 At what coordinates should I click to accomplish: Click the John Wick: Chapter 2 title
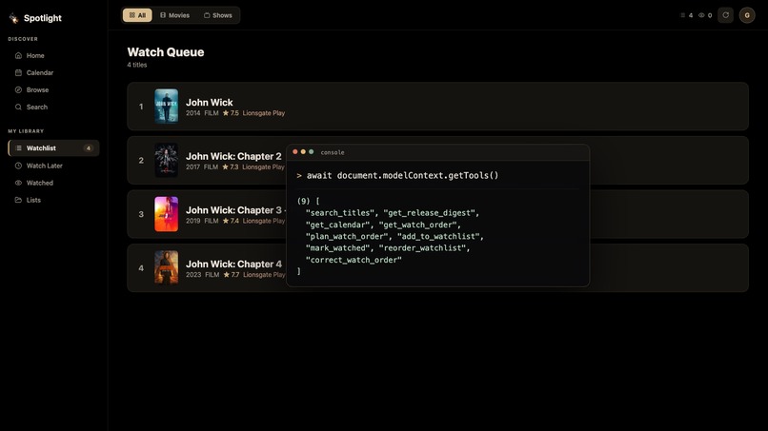[233, 156]
